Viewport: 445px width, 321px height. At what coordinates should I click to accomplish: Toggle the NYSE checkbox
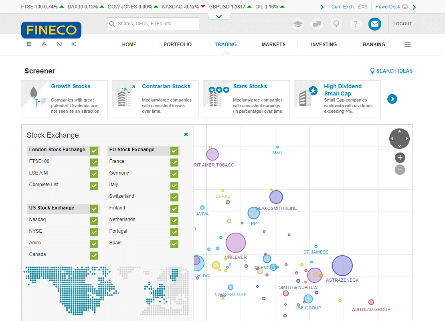[94, 232]
